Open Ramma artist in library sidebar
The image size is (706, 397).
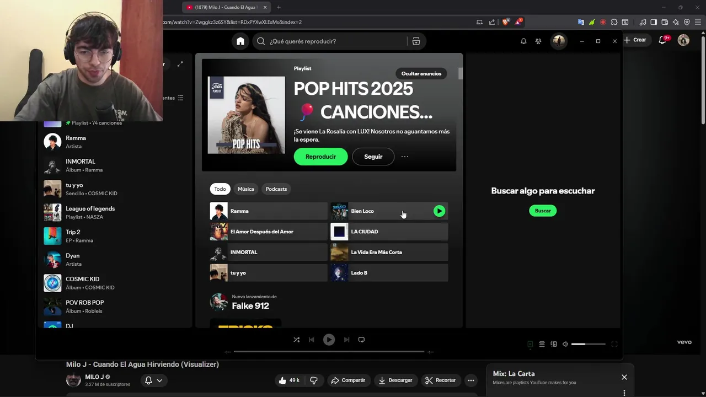point(115,142)
